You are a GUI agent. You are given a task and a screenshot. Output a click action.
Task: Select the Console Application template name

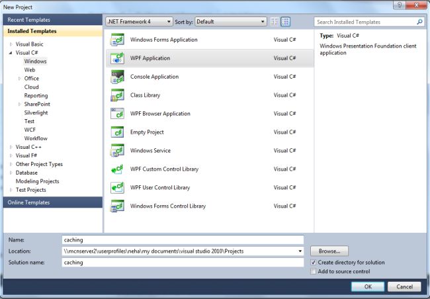tap(154, 77)
